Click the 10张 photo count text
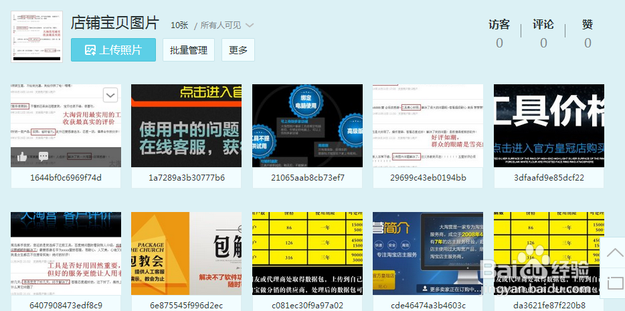The image size is (625, 311). tap(179, 25)
